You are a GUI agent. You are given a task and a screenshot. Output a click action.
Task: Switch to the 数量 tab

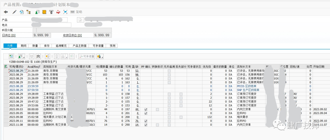pyautogui.click(x=35, y=46)
